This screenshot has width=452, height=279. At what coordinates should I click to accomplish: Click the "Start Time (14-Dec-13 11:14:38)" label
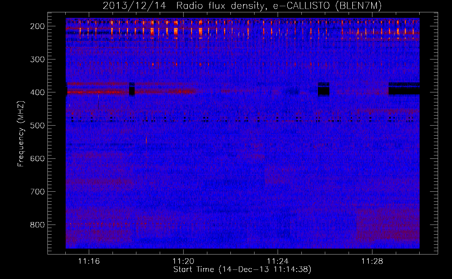(x=242, y=270)
